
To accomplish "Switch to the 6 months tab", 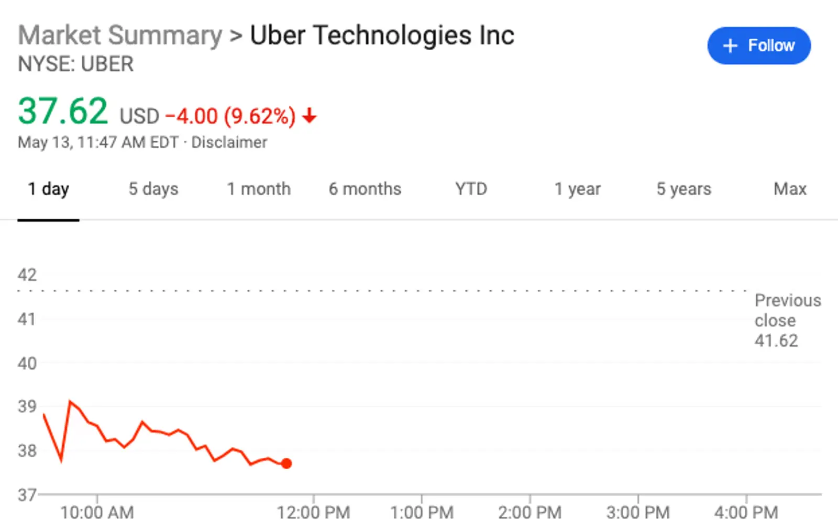I will click(x=365, y=189).
